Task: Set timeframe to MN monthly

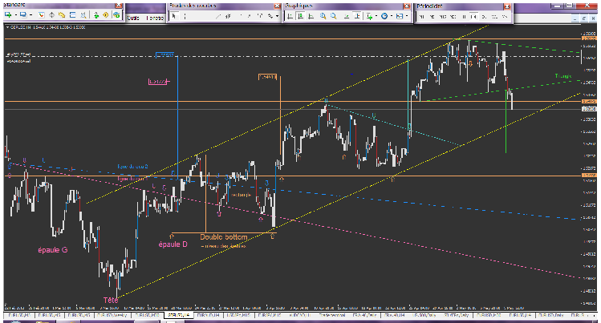Action: click(x=505, y=17)
